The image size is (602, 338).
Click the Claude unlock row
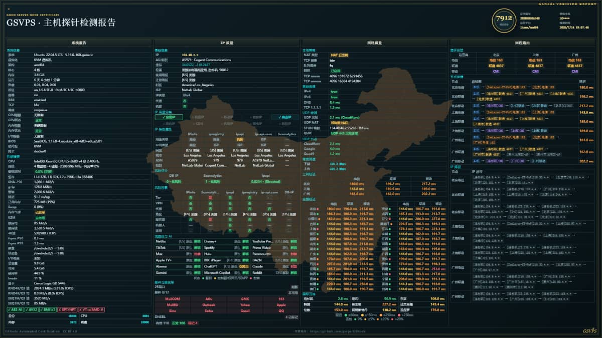click(275, 266)
